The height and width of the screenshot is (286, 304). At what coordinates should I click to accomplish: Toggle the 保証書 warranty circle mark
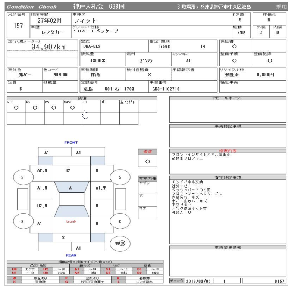pos(234,47)
